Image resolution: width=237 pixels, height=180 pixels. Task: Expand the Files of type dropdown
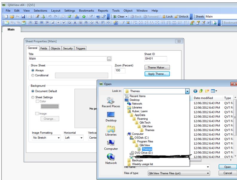[207, 173]
